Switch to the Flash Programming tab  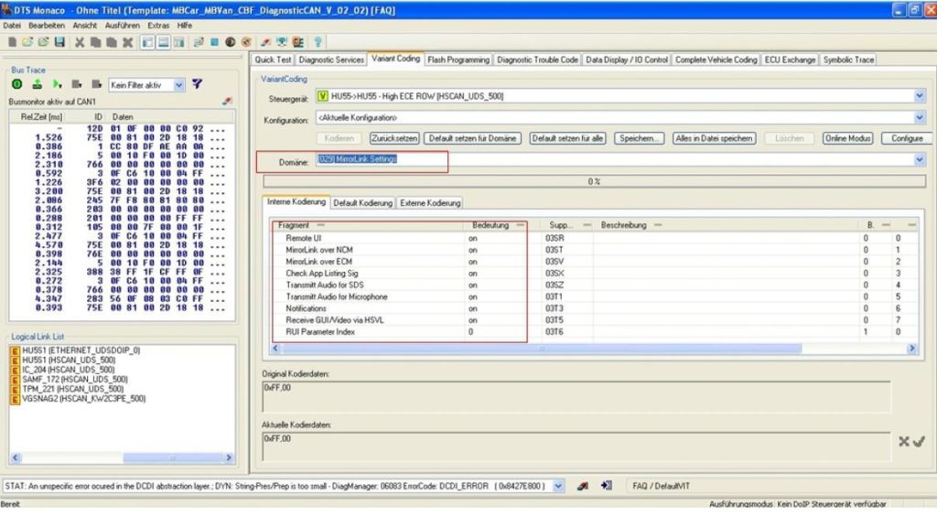pos(458,59)
